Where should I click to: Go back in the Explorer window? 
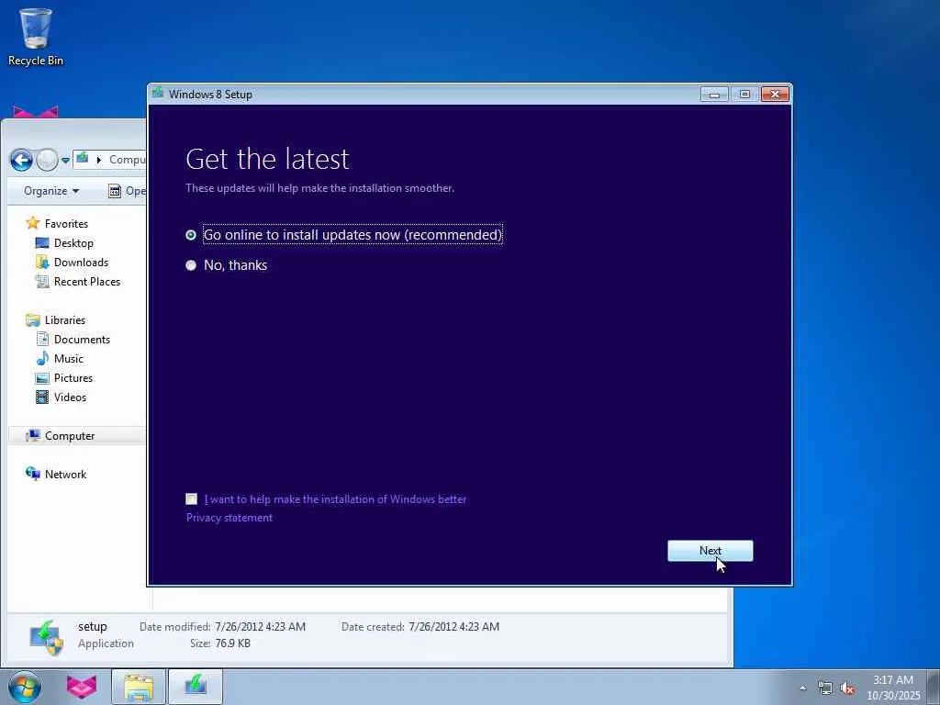(22, 160)
